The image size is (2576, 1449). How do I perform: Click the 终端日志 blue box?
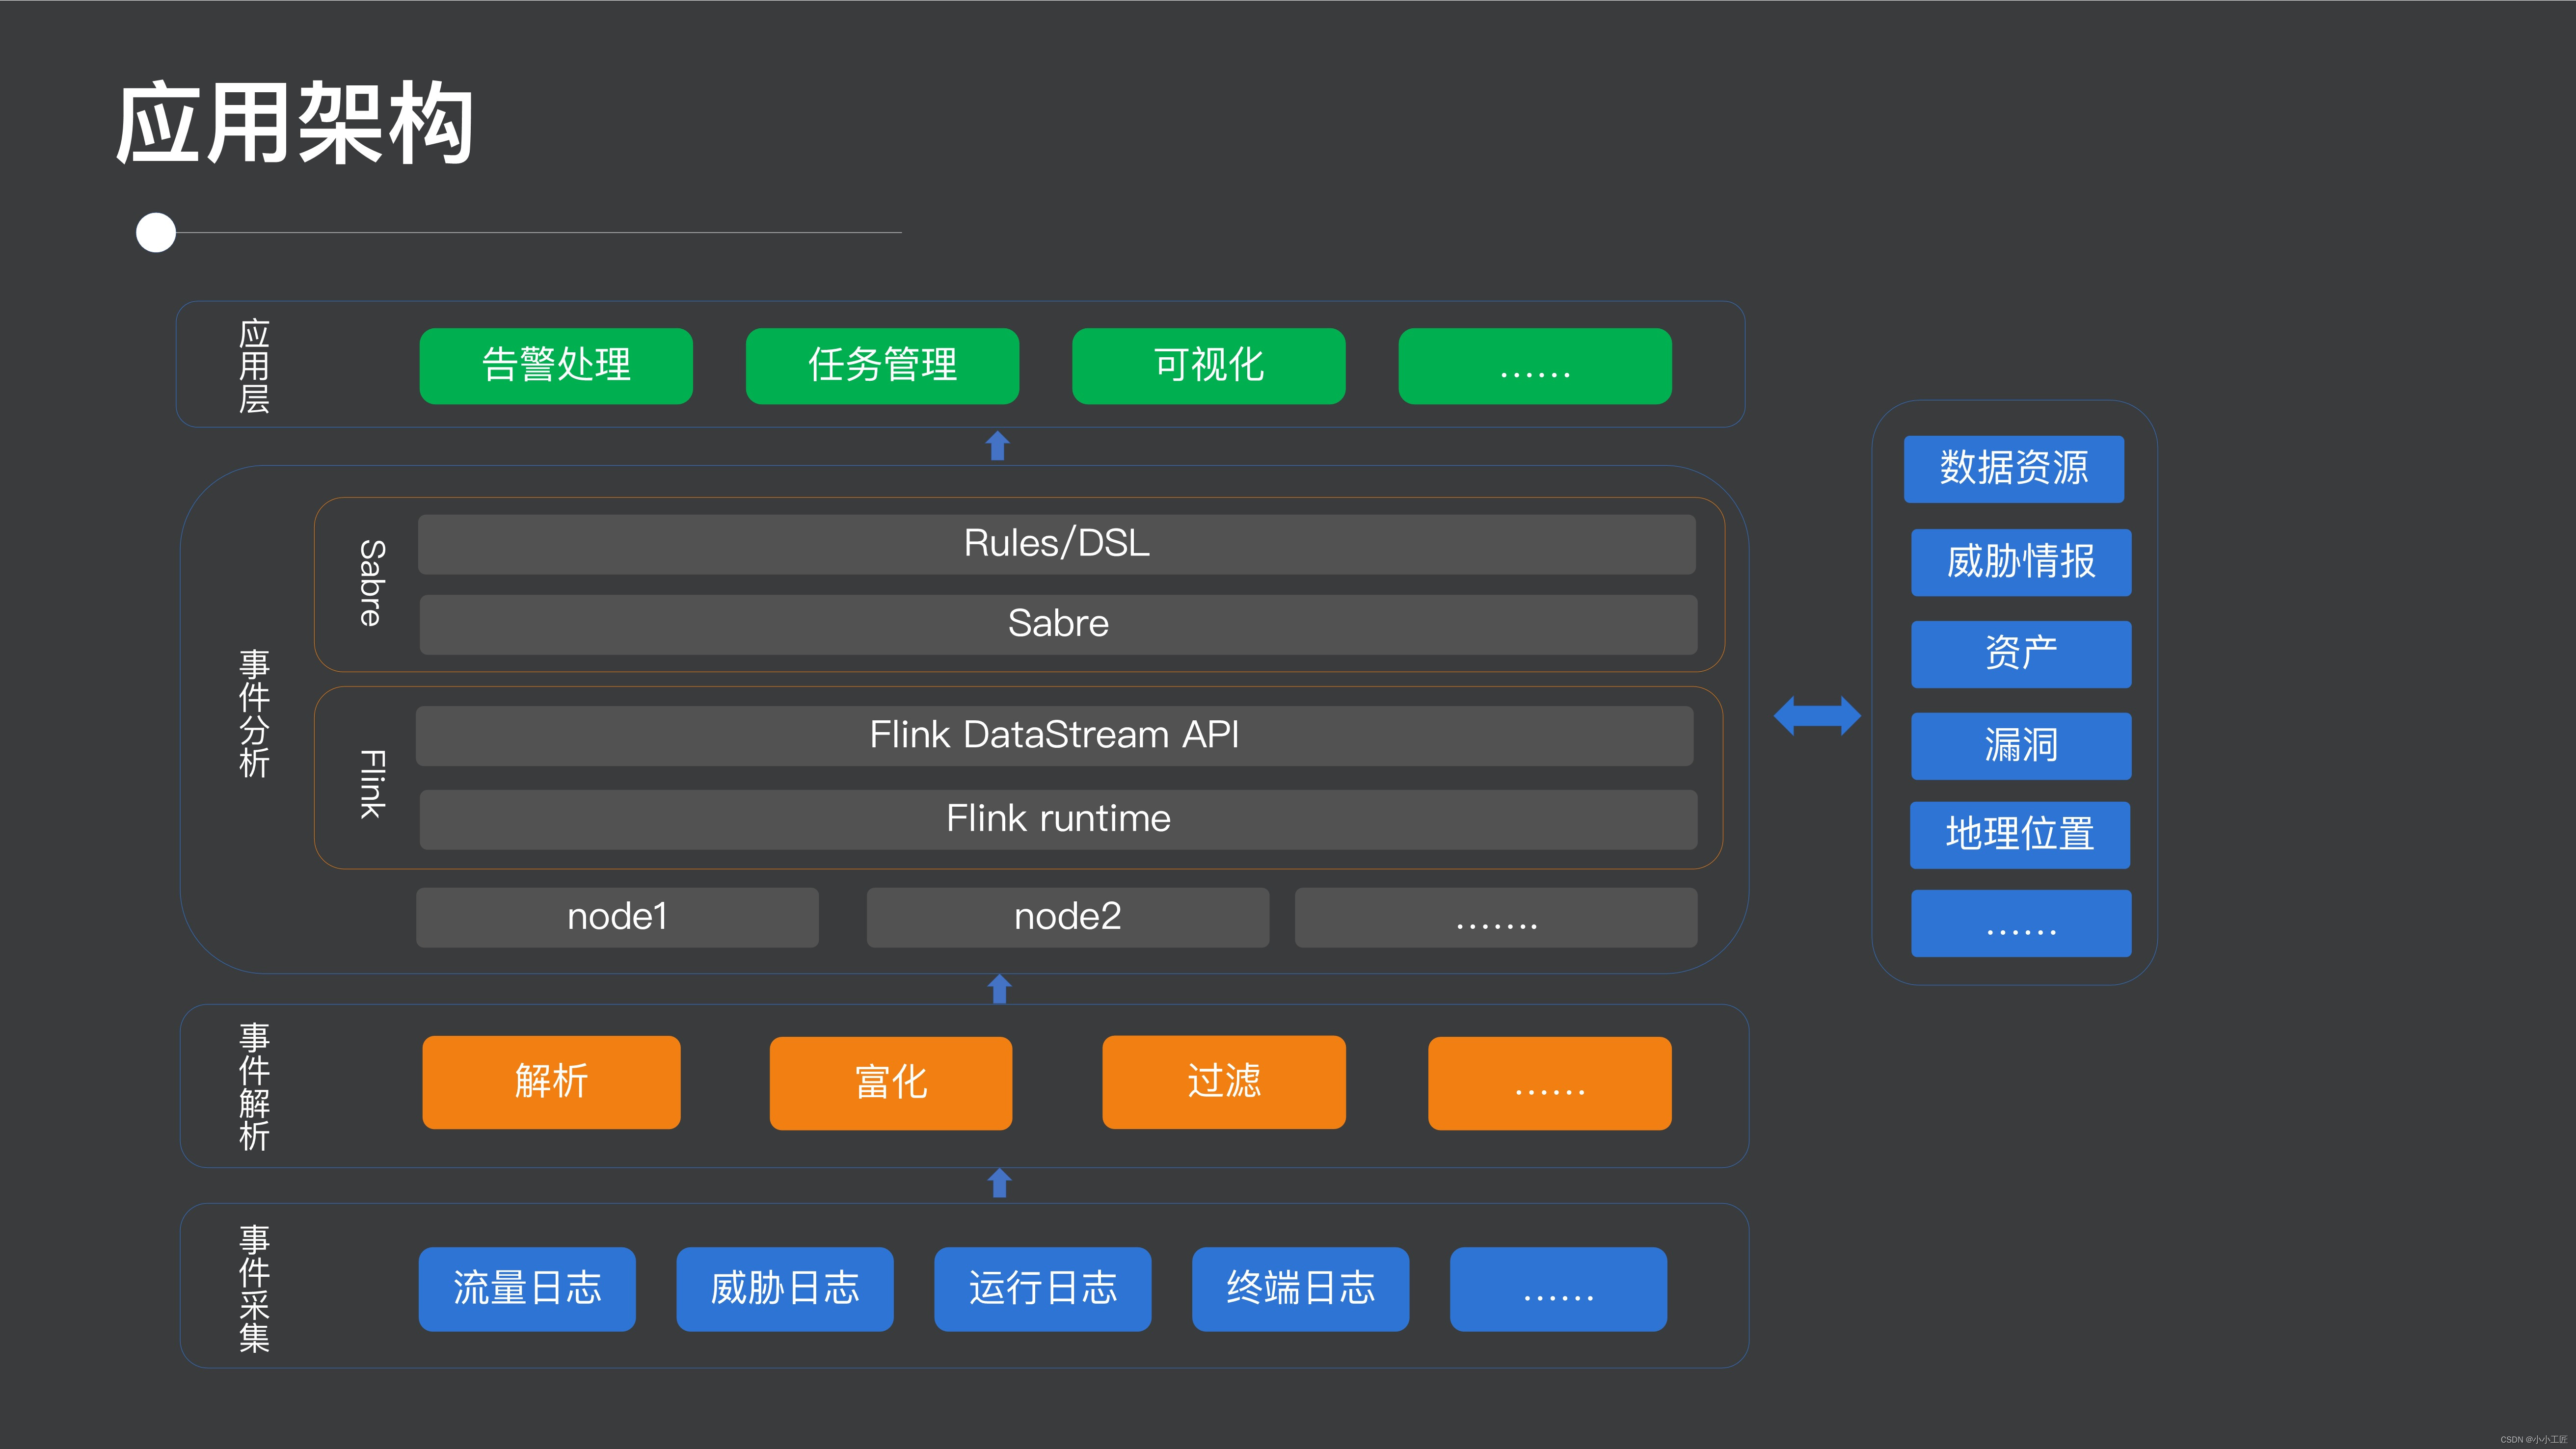1301,1289
